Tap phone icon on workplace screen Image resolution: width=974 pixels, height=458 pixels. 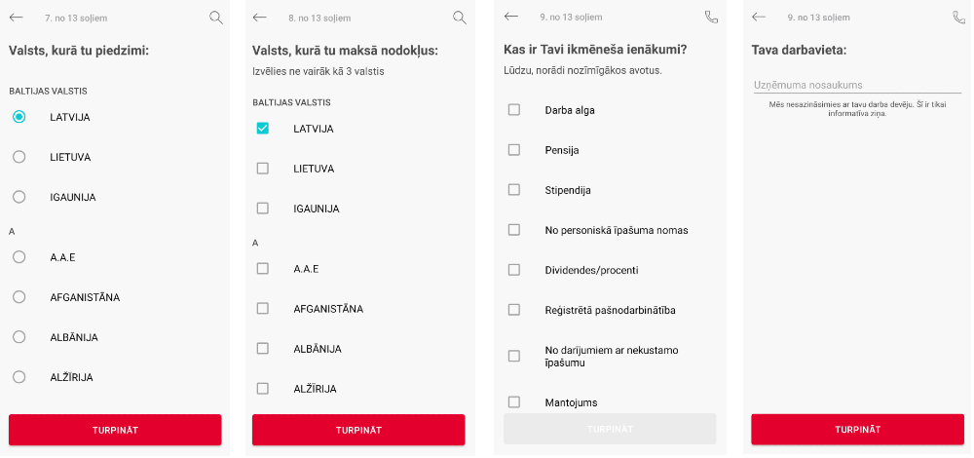pyautogui.click(x=959, y=17)
